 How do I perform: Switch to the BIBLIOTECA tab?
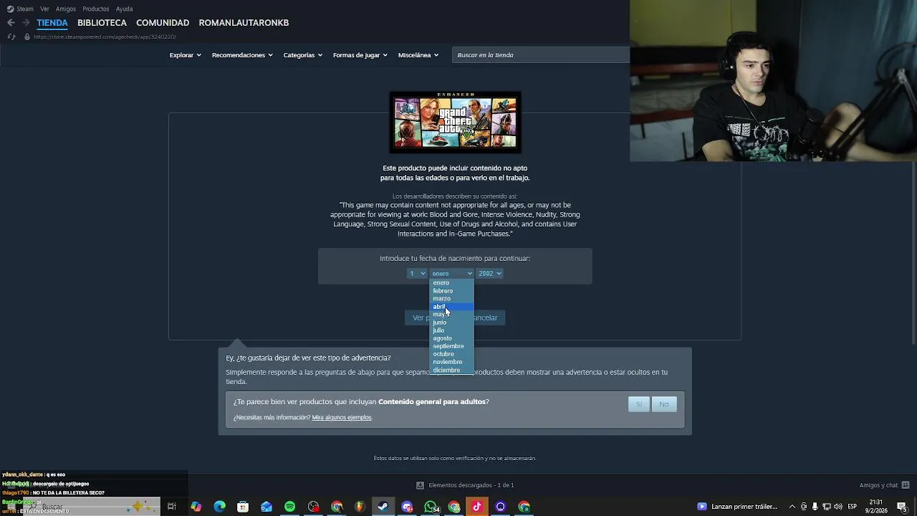coord(102,23)
